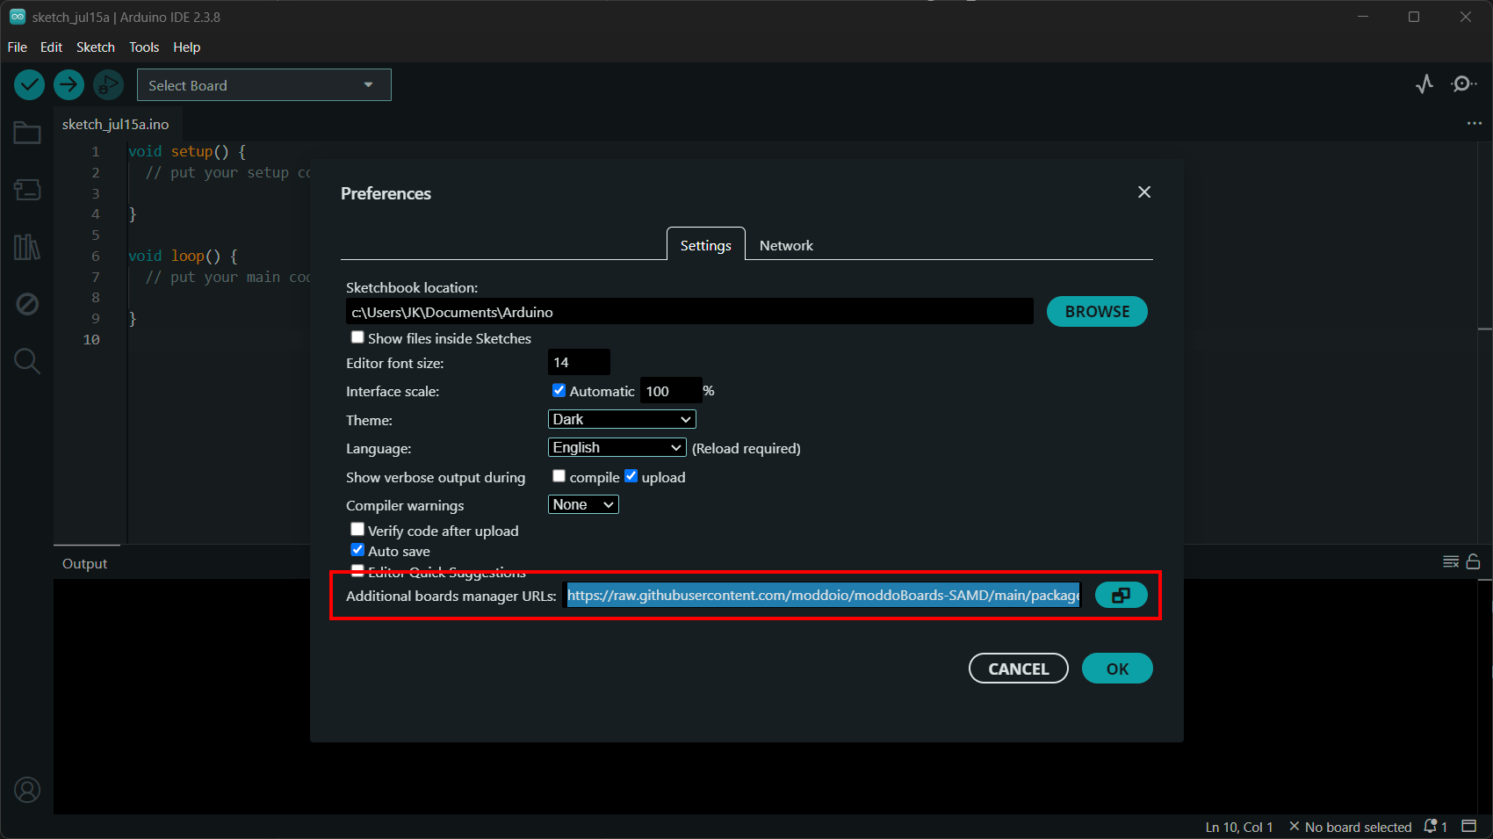The width and height of the screenshot is (1493, 839).
Task: Uncheck the Auto save option
Action: click(x=357, y=550)
